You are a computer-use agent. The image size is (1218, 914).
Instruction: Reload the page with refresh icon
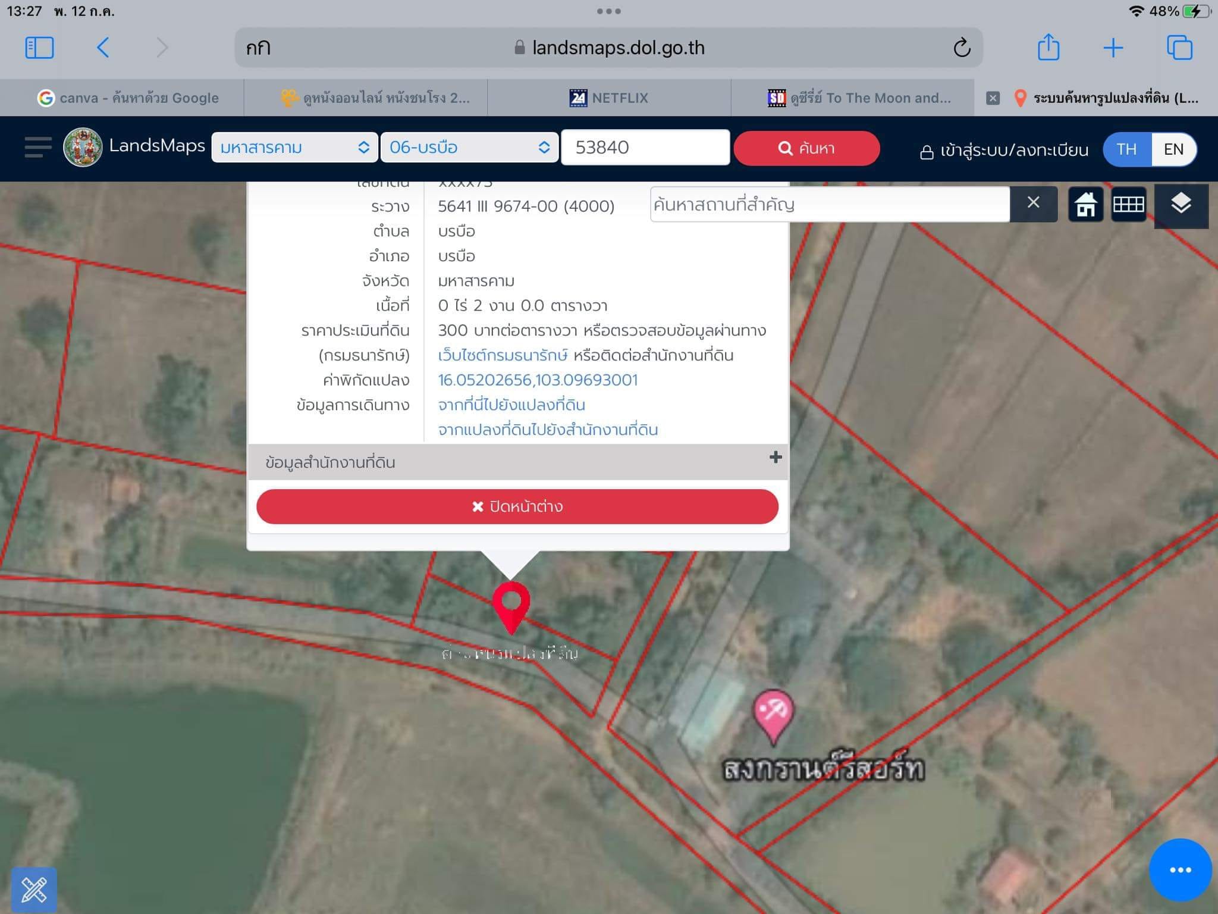[x=962, y=48]
